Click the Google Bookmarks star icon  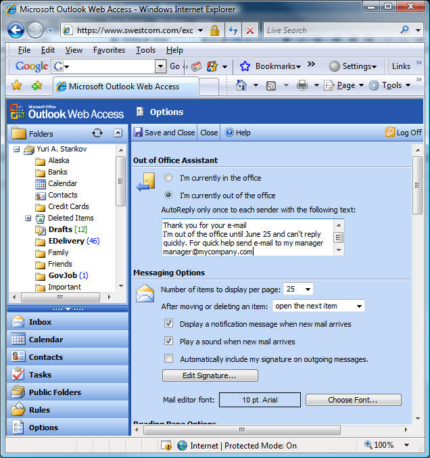coord(245,66)
